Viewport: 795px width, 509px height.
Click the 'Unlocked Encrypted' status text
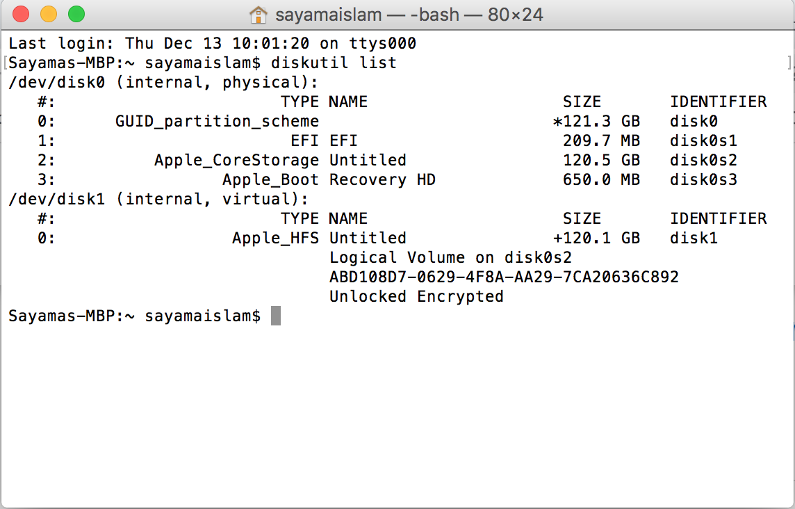416,297
